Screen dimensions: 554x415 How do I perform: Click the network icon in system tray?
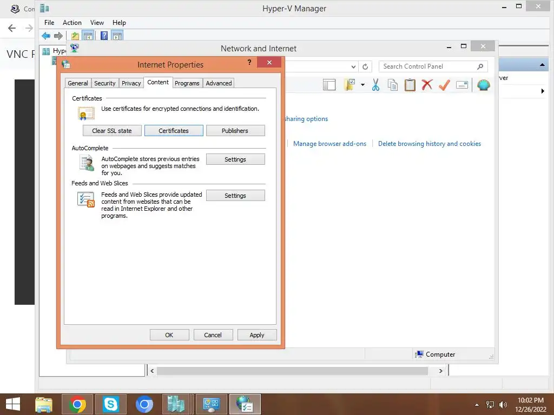click(490, 405)
